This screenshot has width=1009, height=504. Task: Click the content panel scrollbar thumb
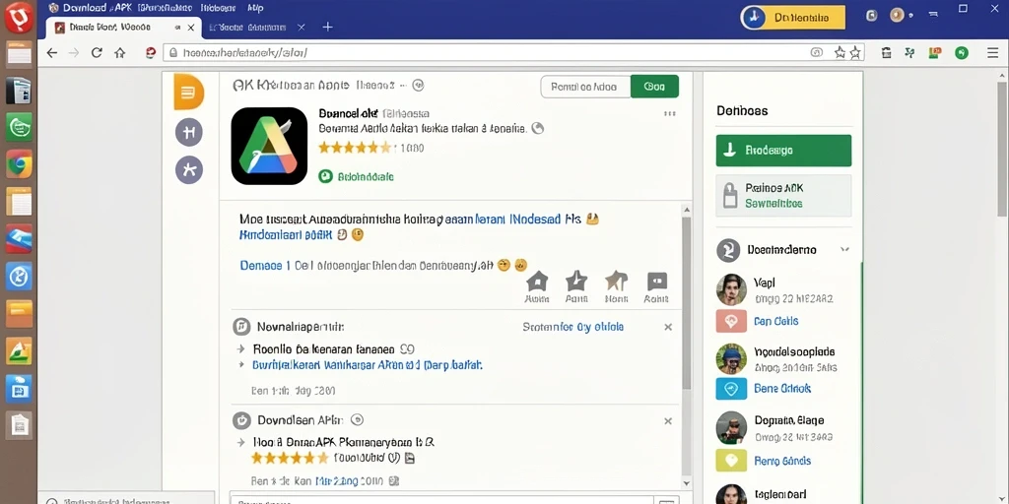point(686,302)
